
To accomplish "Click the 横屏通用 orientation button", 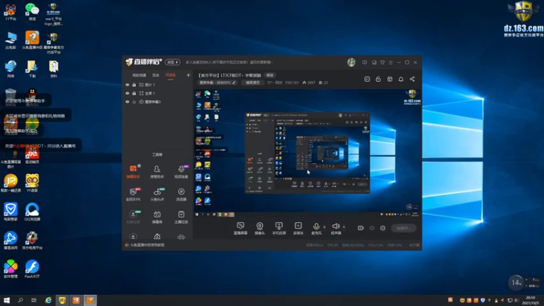I will 252,82.
